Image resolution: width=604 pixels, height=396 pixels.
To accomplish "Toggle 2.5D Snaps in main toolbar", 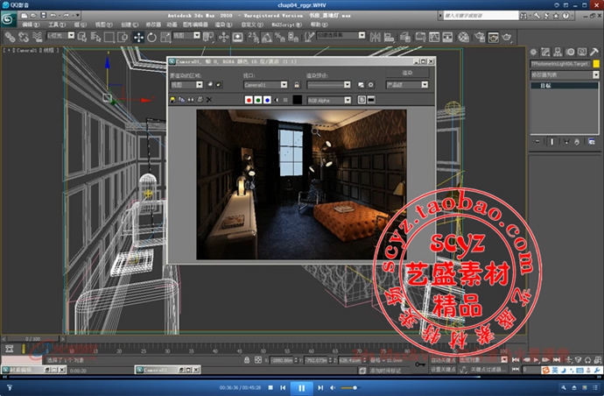I will tap(253, 37).
